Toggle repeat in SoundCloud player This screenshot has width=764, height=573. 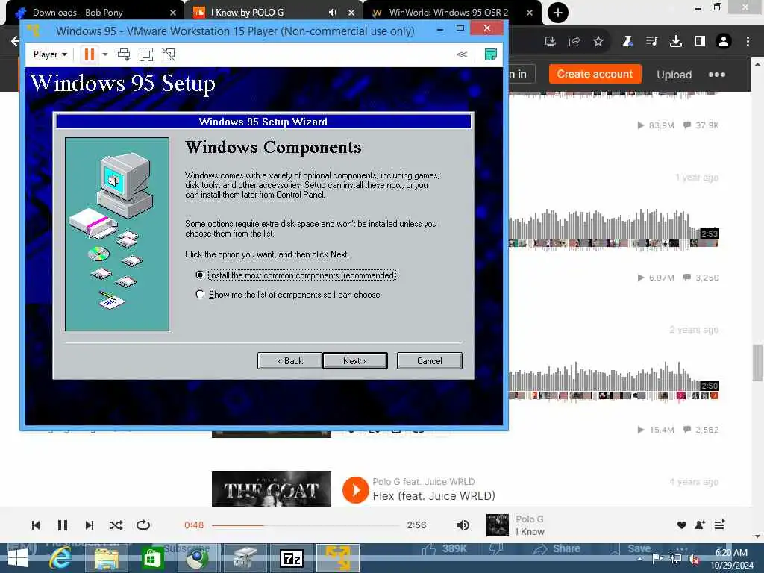coord(143,525)
